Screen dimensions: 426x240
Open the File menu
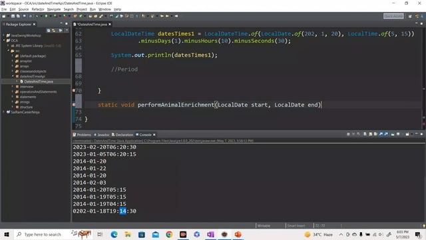click(4, 9)
